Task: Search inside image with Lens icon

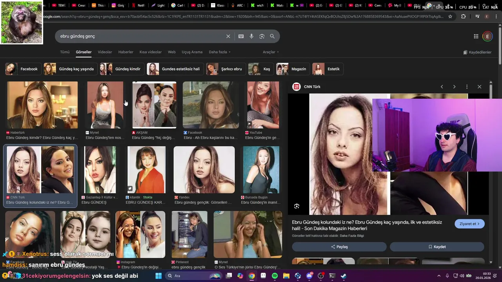Action: 297,206
